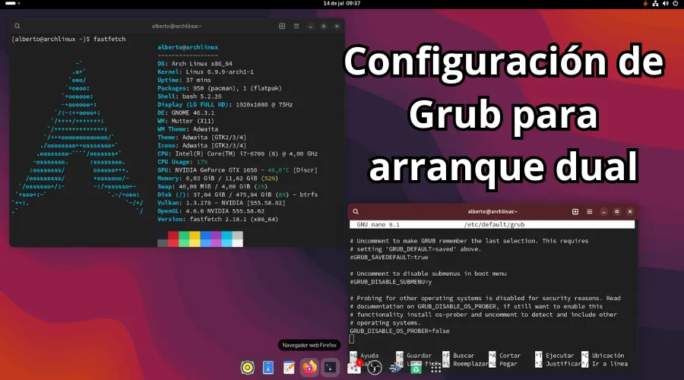
Task: Click the Shell: bash 5.2.26 line
Action: coord(189,97)
